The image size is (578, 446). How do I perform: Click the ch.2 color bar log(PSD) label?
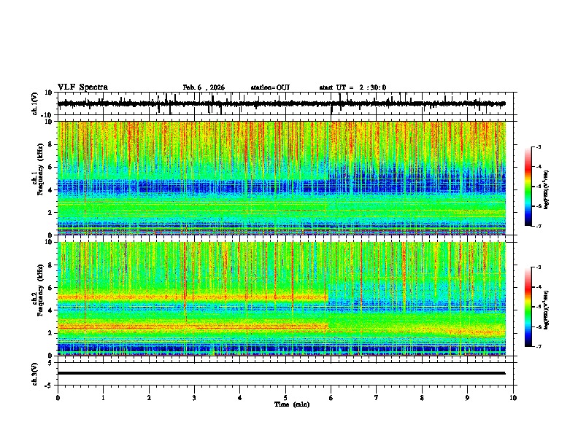546,310
